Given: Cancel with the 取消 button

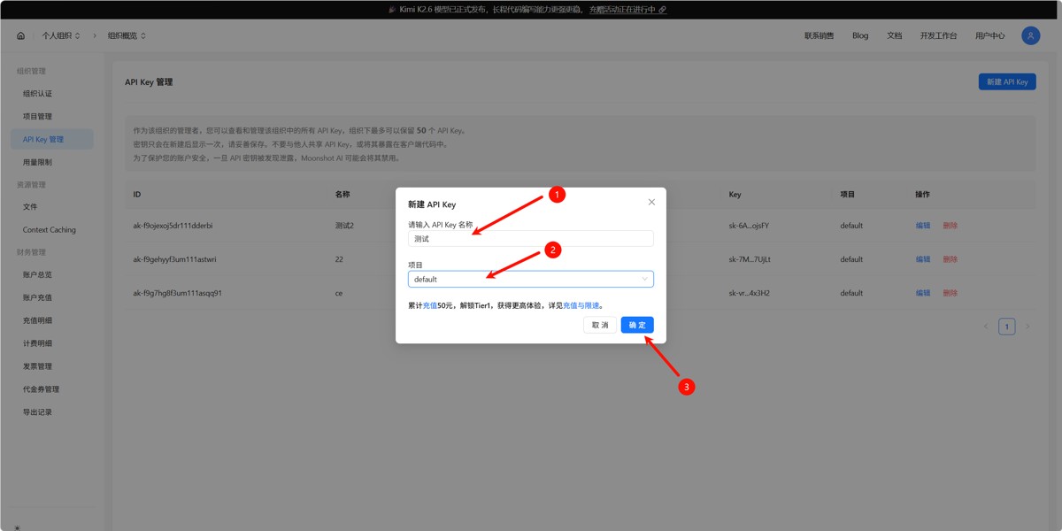Looking at the screenshot, I should coord(600,325).
